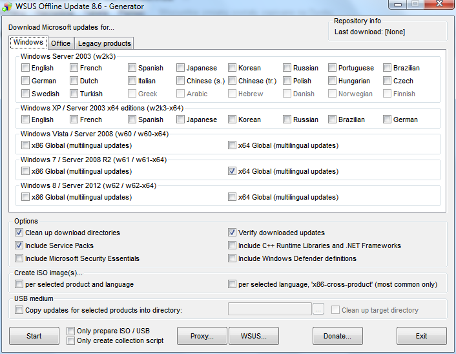Screen dimensions: 456x354
Task: Check Russian in the w2k3 group
Action: pos(287,68)
